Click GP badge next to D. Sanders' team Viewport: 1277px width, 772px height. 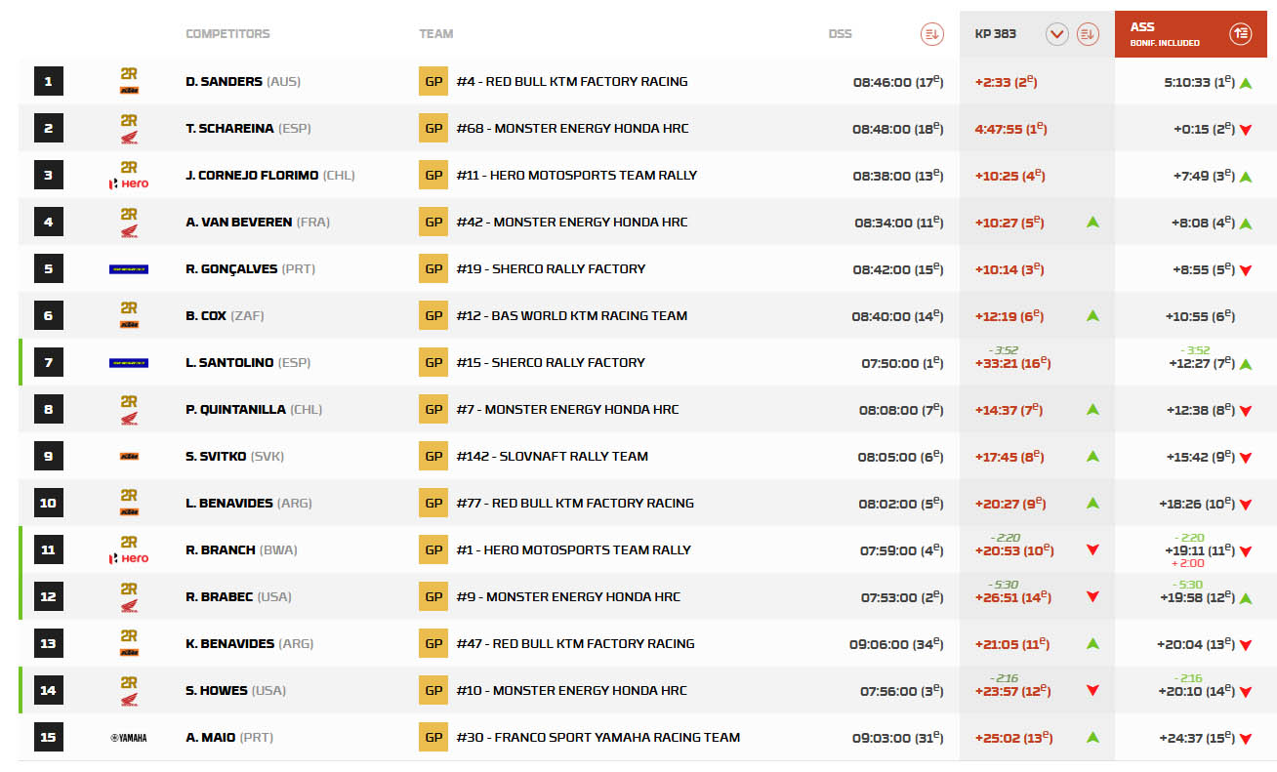[x=433, y=82]
